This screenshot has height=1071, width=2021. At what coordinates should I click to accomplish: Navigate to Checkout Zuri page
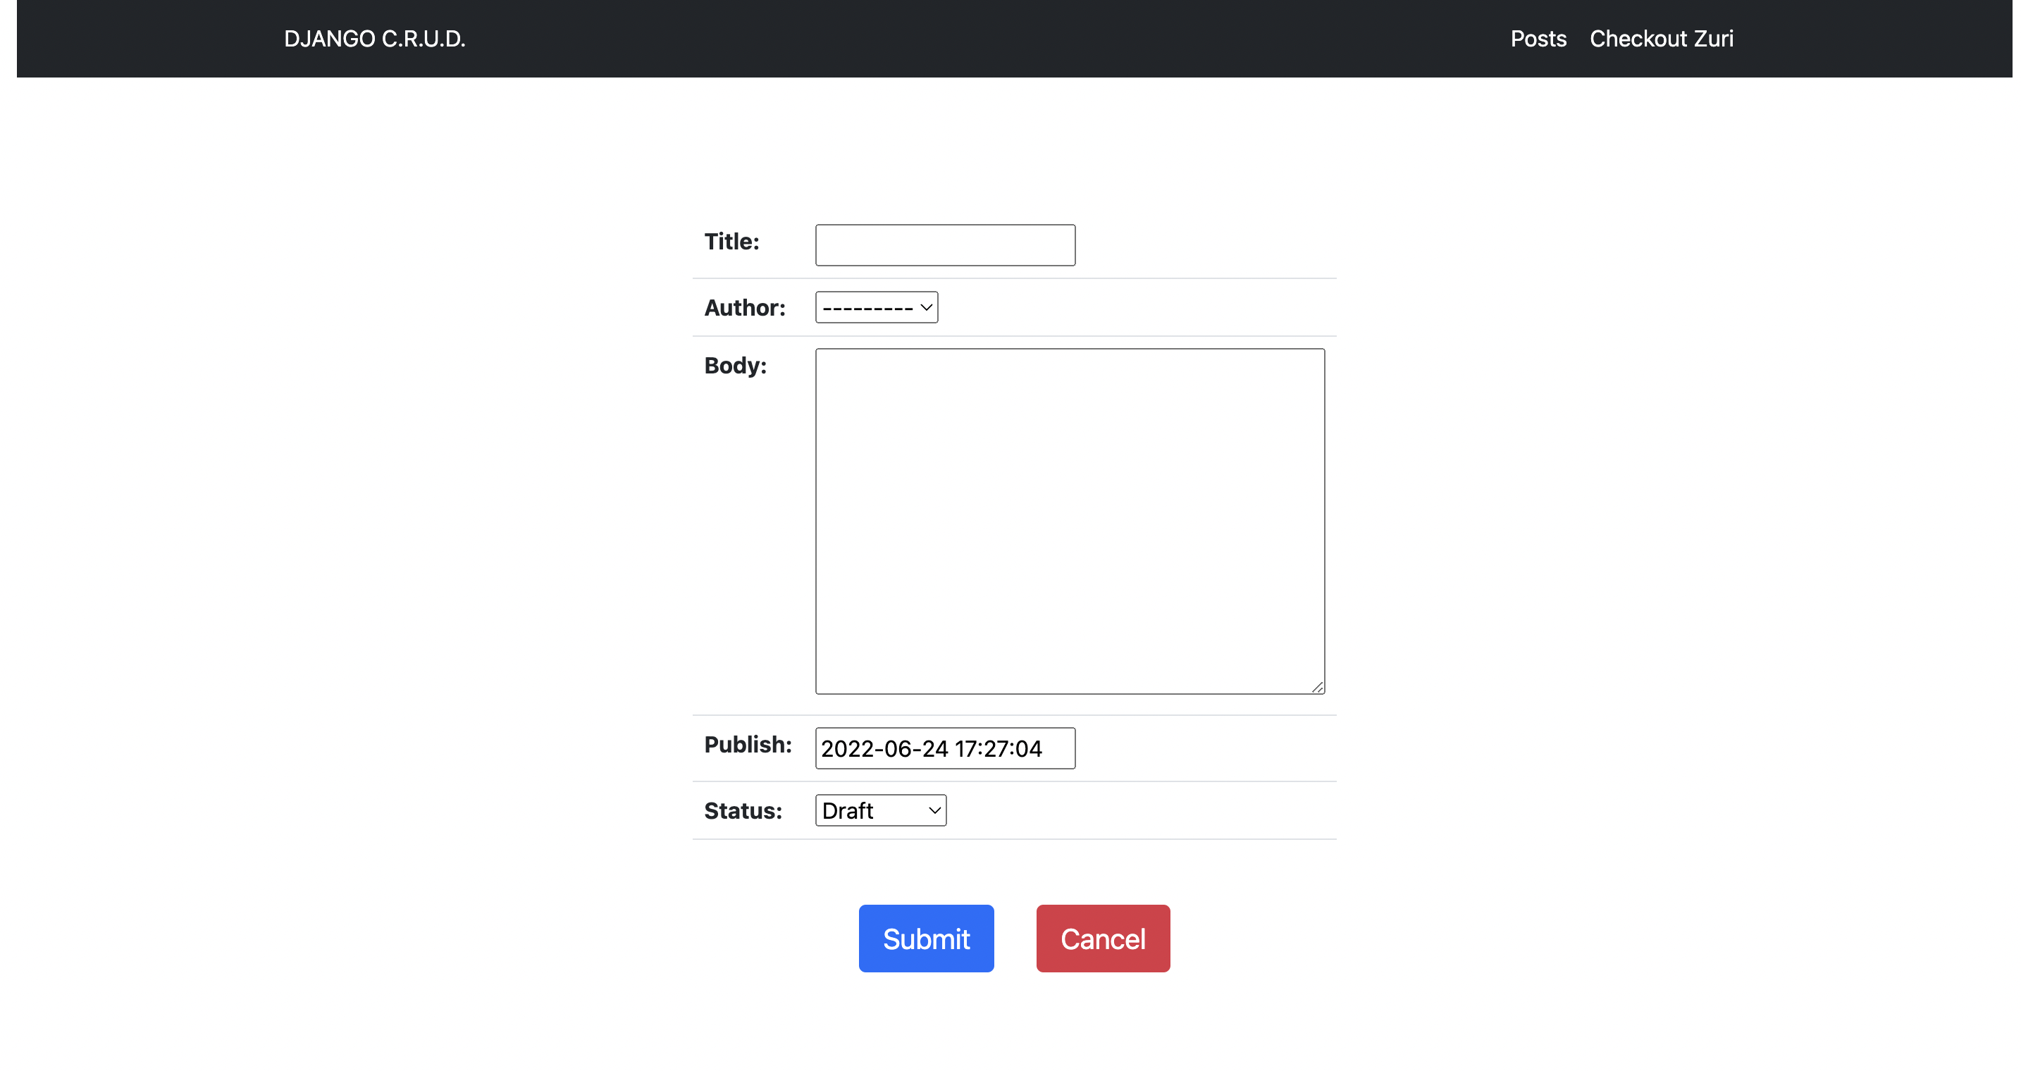coord(1661,37)
